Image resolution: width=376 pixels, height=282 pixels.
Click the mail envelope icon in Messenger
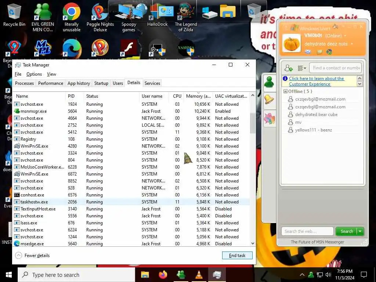point(308,52)
